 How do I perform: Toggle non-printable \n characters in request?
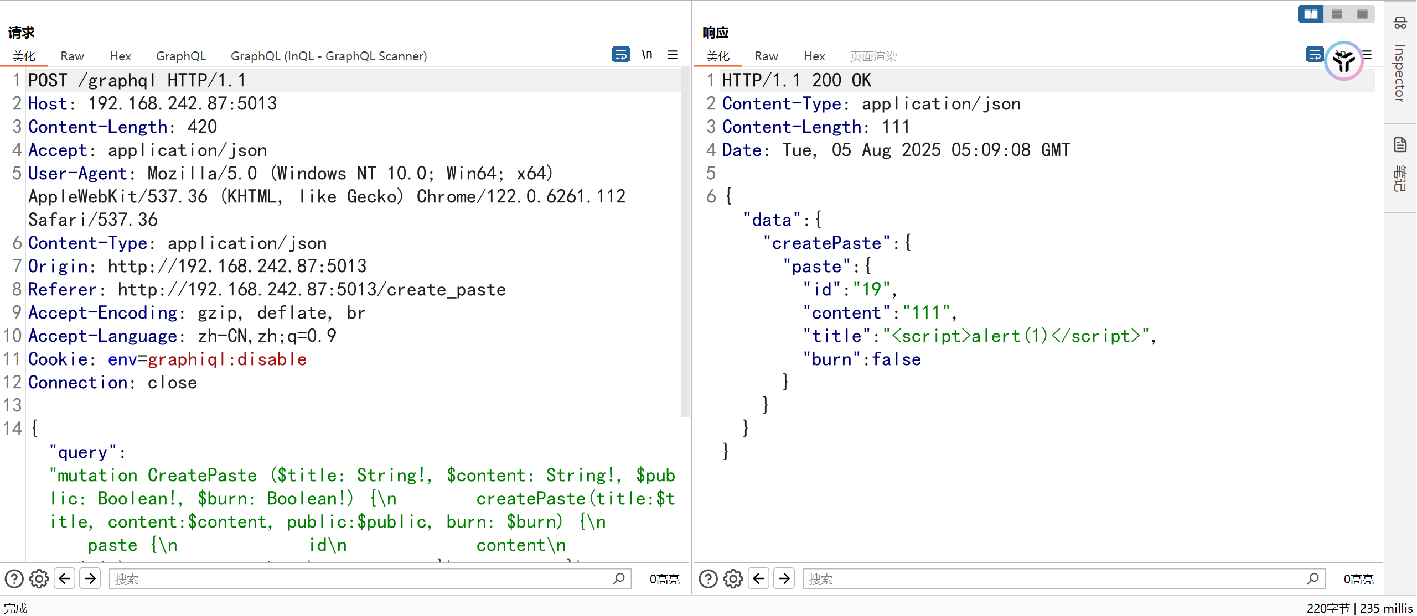click(x=647, y=54)
